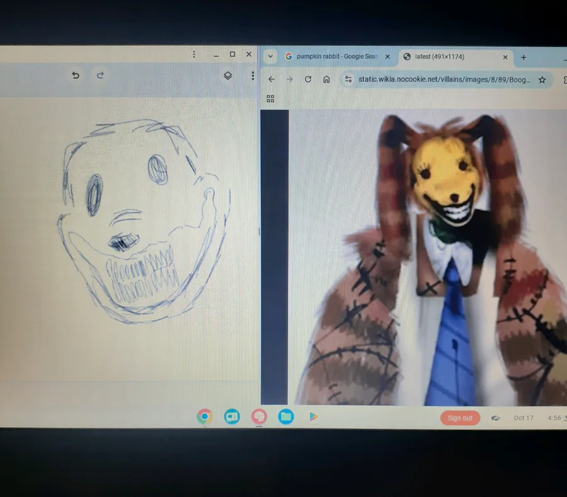Click the Sign out button
Viewport: 567px width, 497px height.
click(x=460, y=418)
